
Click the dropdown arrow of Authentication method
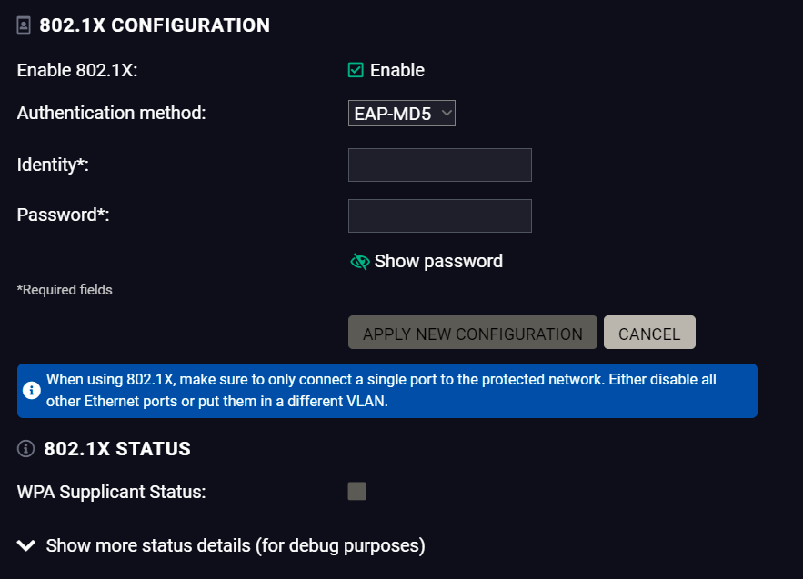click(x=447, y=113)
